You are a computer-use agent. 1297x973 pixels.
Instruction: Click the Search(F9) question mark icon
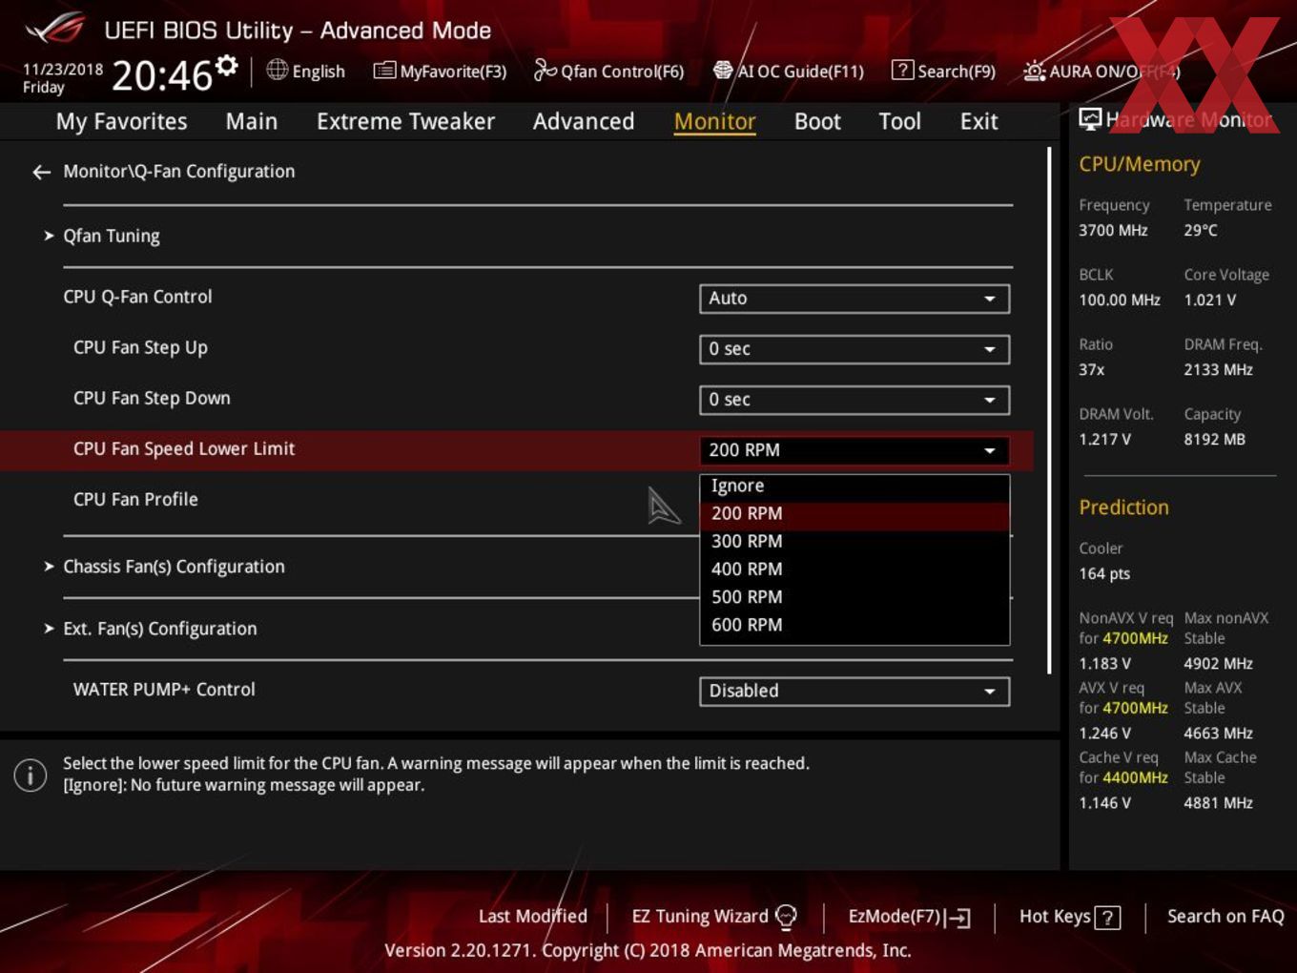click(902, 71)
